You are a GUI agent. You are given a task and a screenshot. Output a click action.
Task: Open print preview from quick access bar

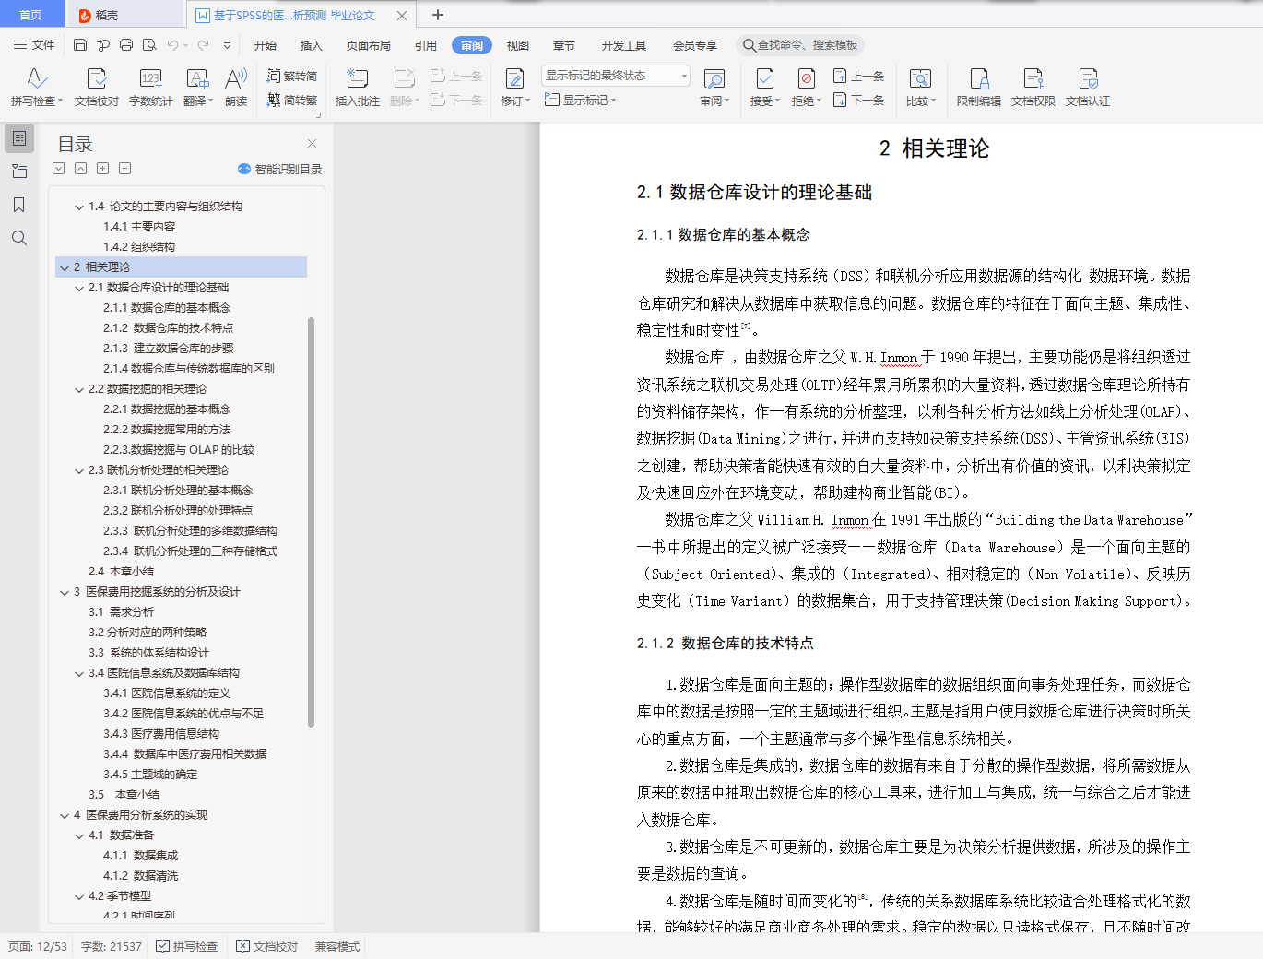(x=148, y=45)
